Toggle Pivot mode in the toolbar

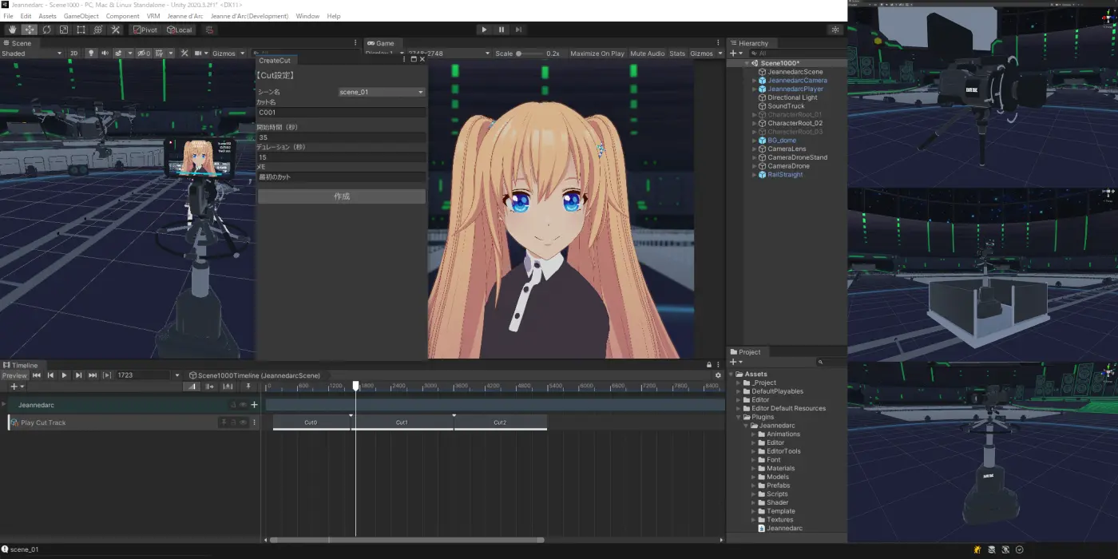pyautogui.click(x=144, y=29)
